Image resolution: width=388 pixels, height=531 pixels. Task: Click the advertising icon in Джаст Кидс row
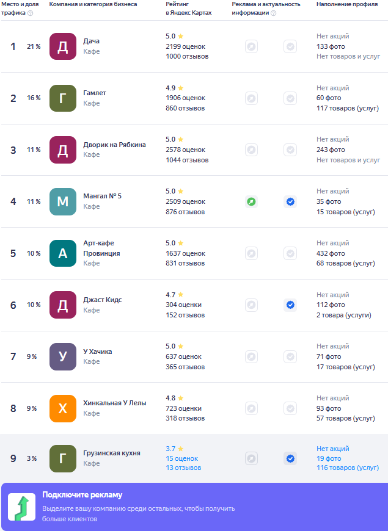point(251,305)
